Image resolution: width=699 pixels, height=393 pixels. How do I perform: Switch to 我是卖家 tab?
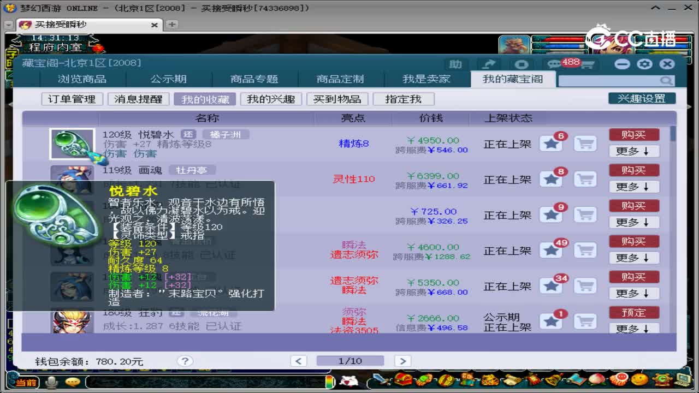tap(426, 79)
